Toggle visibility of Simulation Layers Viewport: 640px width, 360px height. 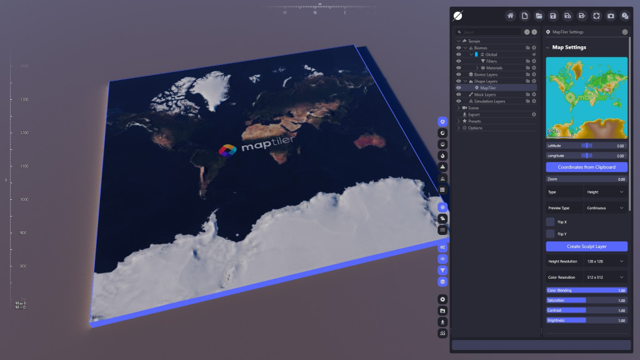coord(458,101)
